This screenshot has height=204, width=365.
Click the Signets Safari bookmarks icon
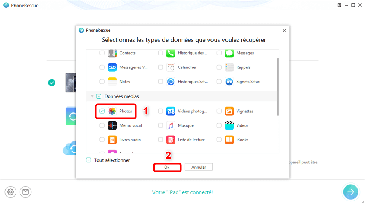[229, 82]
